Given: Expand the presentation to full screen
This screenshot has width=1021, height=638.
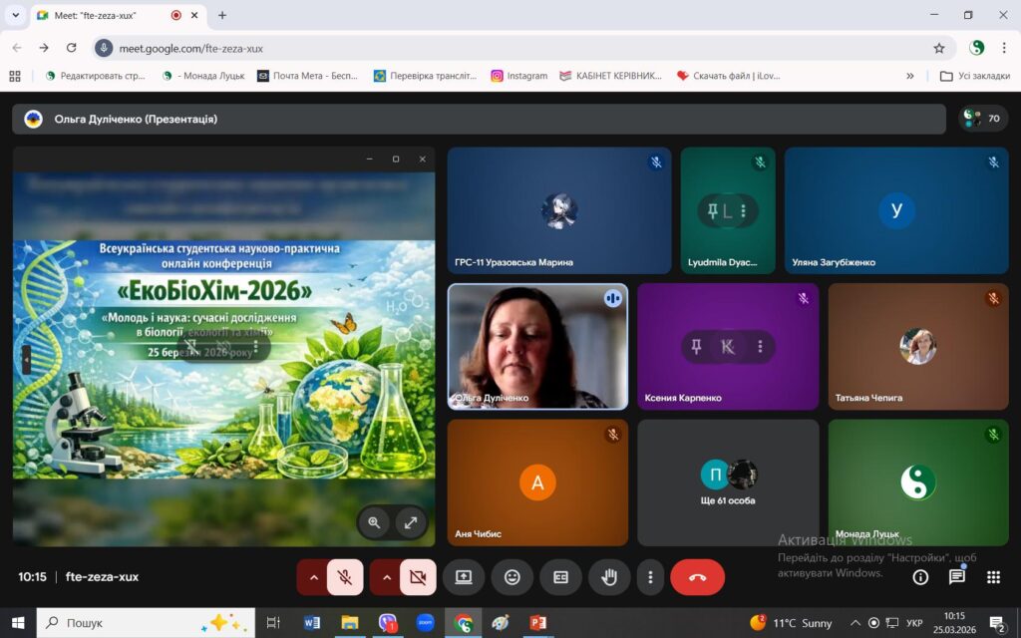Looking at the screenshot, I should [x=410, y=521].
